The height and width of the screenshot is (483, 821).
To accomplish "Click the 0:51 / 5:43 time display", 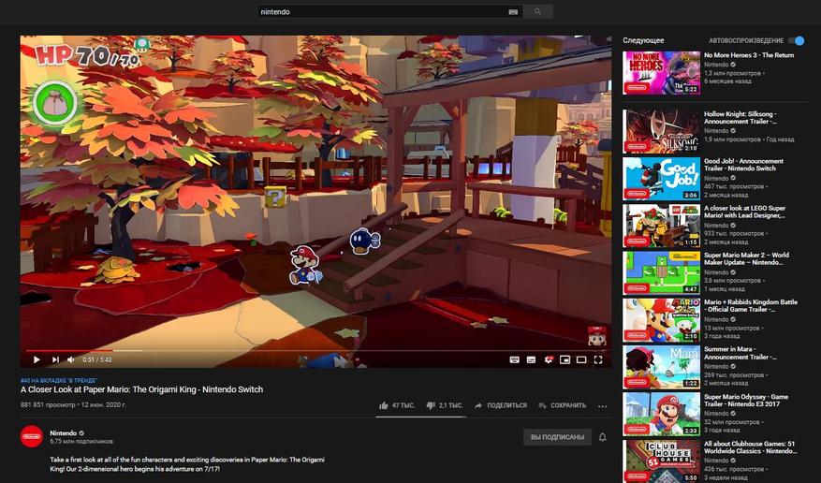I will (96, 359).
